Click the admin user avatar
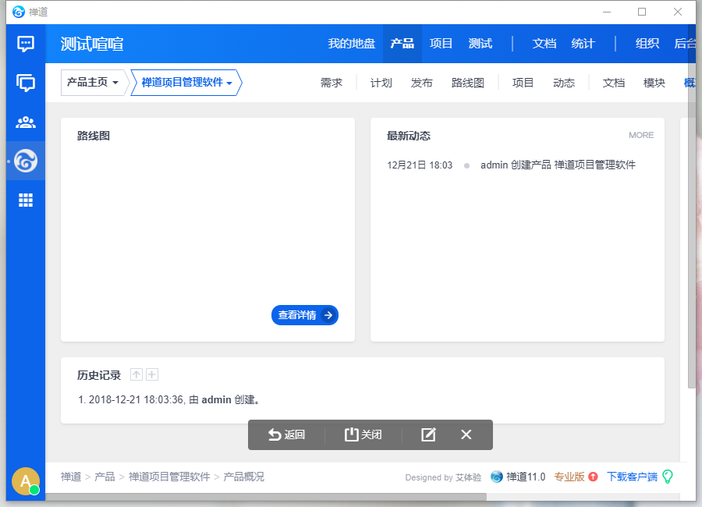702x507 pixels. click(x=26, y=482)
